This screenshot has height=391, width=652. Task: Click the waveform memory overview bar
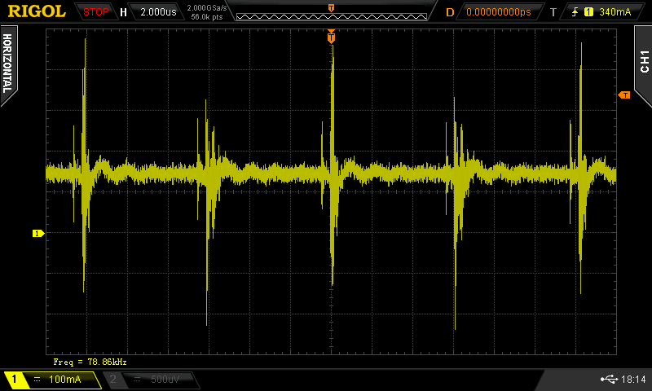[332, 16]
